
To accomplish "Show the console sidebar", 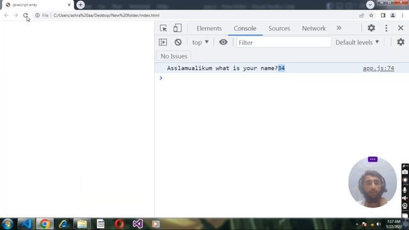I will pos(163,42).
